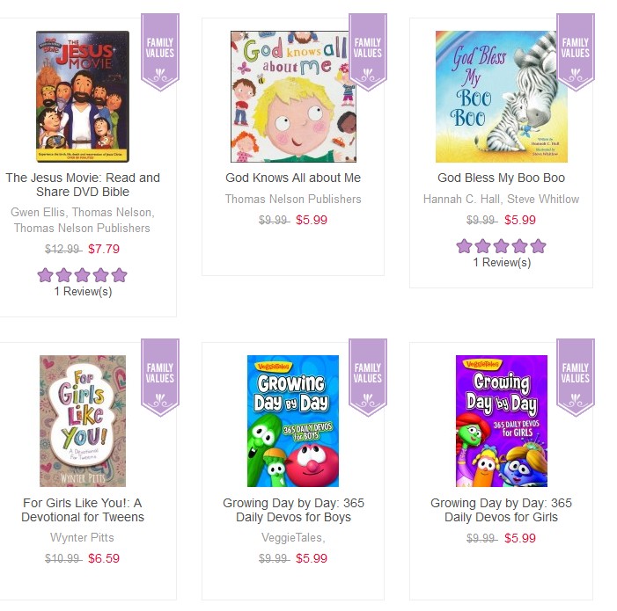Click Family Values badge on Jesus Movie DVD
Viewport: 617px width, 611px height.
pos(160,52)
